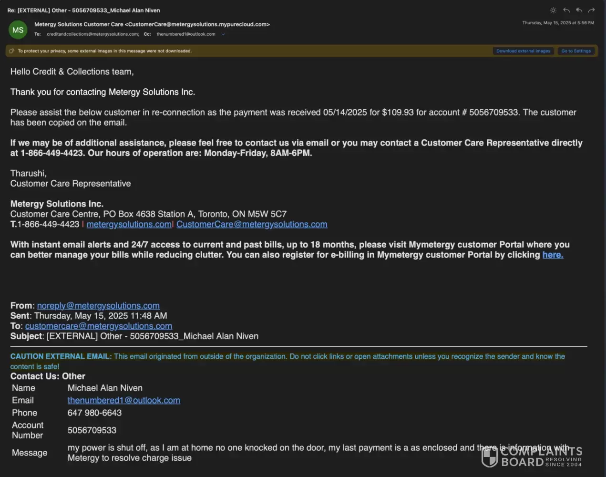Screen dimensions: 606x477
Task: Click Go to Settings button
Action: 576,51
